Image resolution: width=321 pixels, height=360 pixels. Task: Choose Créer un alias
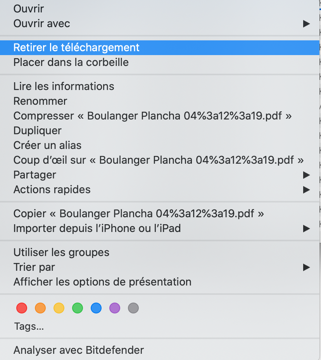[x=47, y=145]
